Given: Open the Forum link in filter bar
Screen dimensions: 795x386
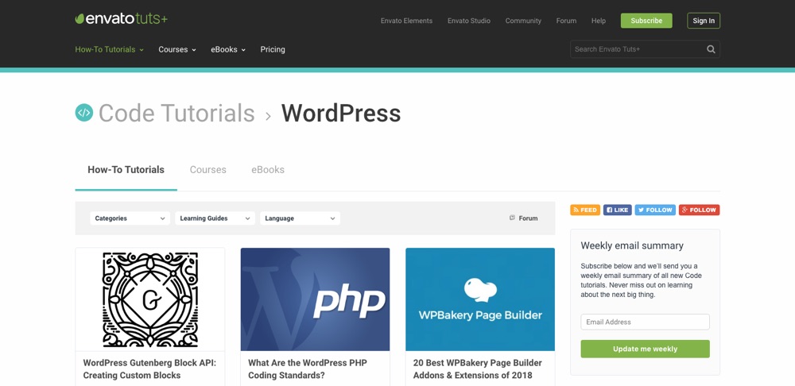Looking at the screenshot, I should [x=523, y=218].
